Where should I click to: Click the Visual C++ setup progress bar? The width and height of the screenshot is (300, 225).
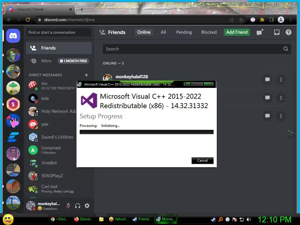click(x=146, y=132)
